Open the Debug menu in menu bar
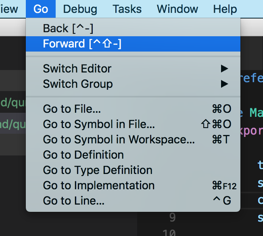The image size is (263, 236). 80,9
